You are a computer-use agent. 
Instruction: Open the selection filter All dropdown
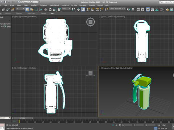20,9
